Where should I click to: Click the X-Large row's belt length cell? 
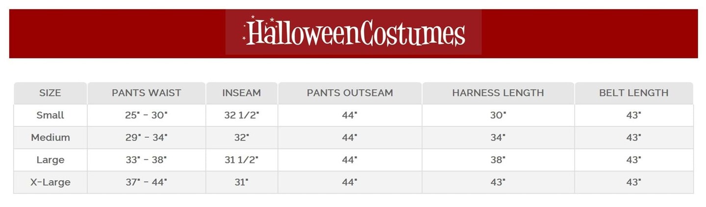click(x=633, y=182)
